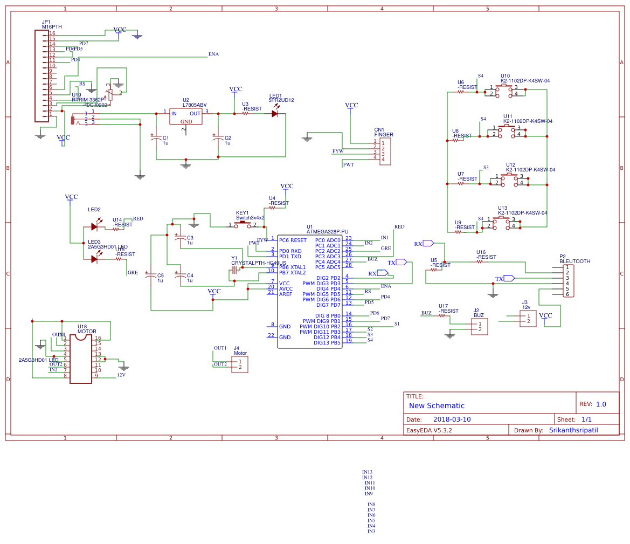This screenshot has width=630, height=544.
Task: Click the JP1 M16PTH header body
Action: (x=41, y=75)
